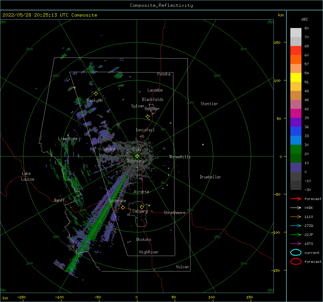Click the yellow diamond marker beside RockyMH
This screenshot has width=323, height=302.
click(96, 94)
